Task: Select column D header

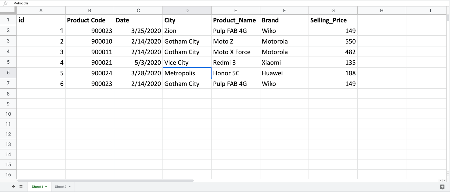Action: point(187,11)
